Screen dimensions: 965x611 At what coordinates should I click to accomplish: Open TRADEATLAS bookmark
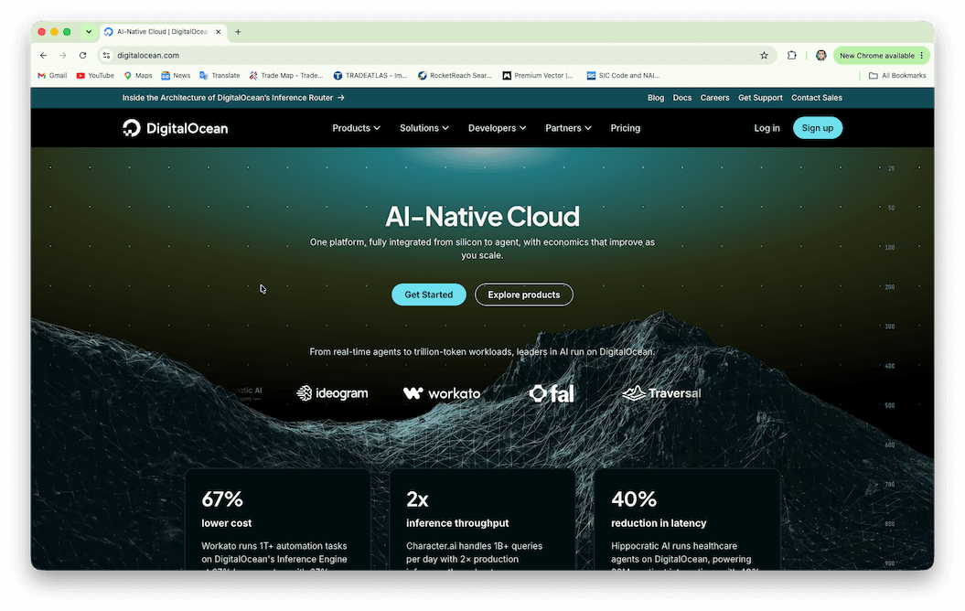pos(370,76)
